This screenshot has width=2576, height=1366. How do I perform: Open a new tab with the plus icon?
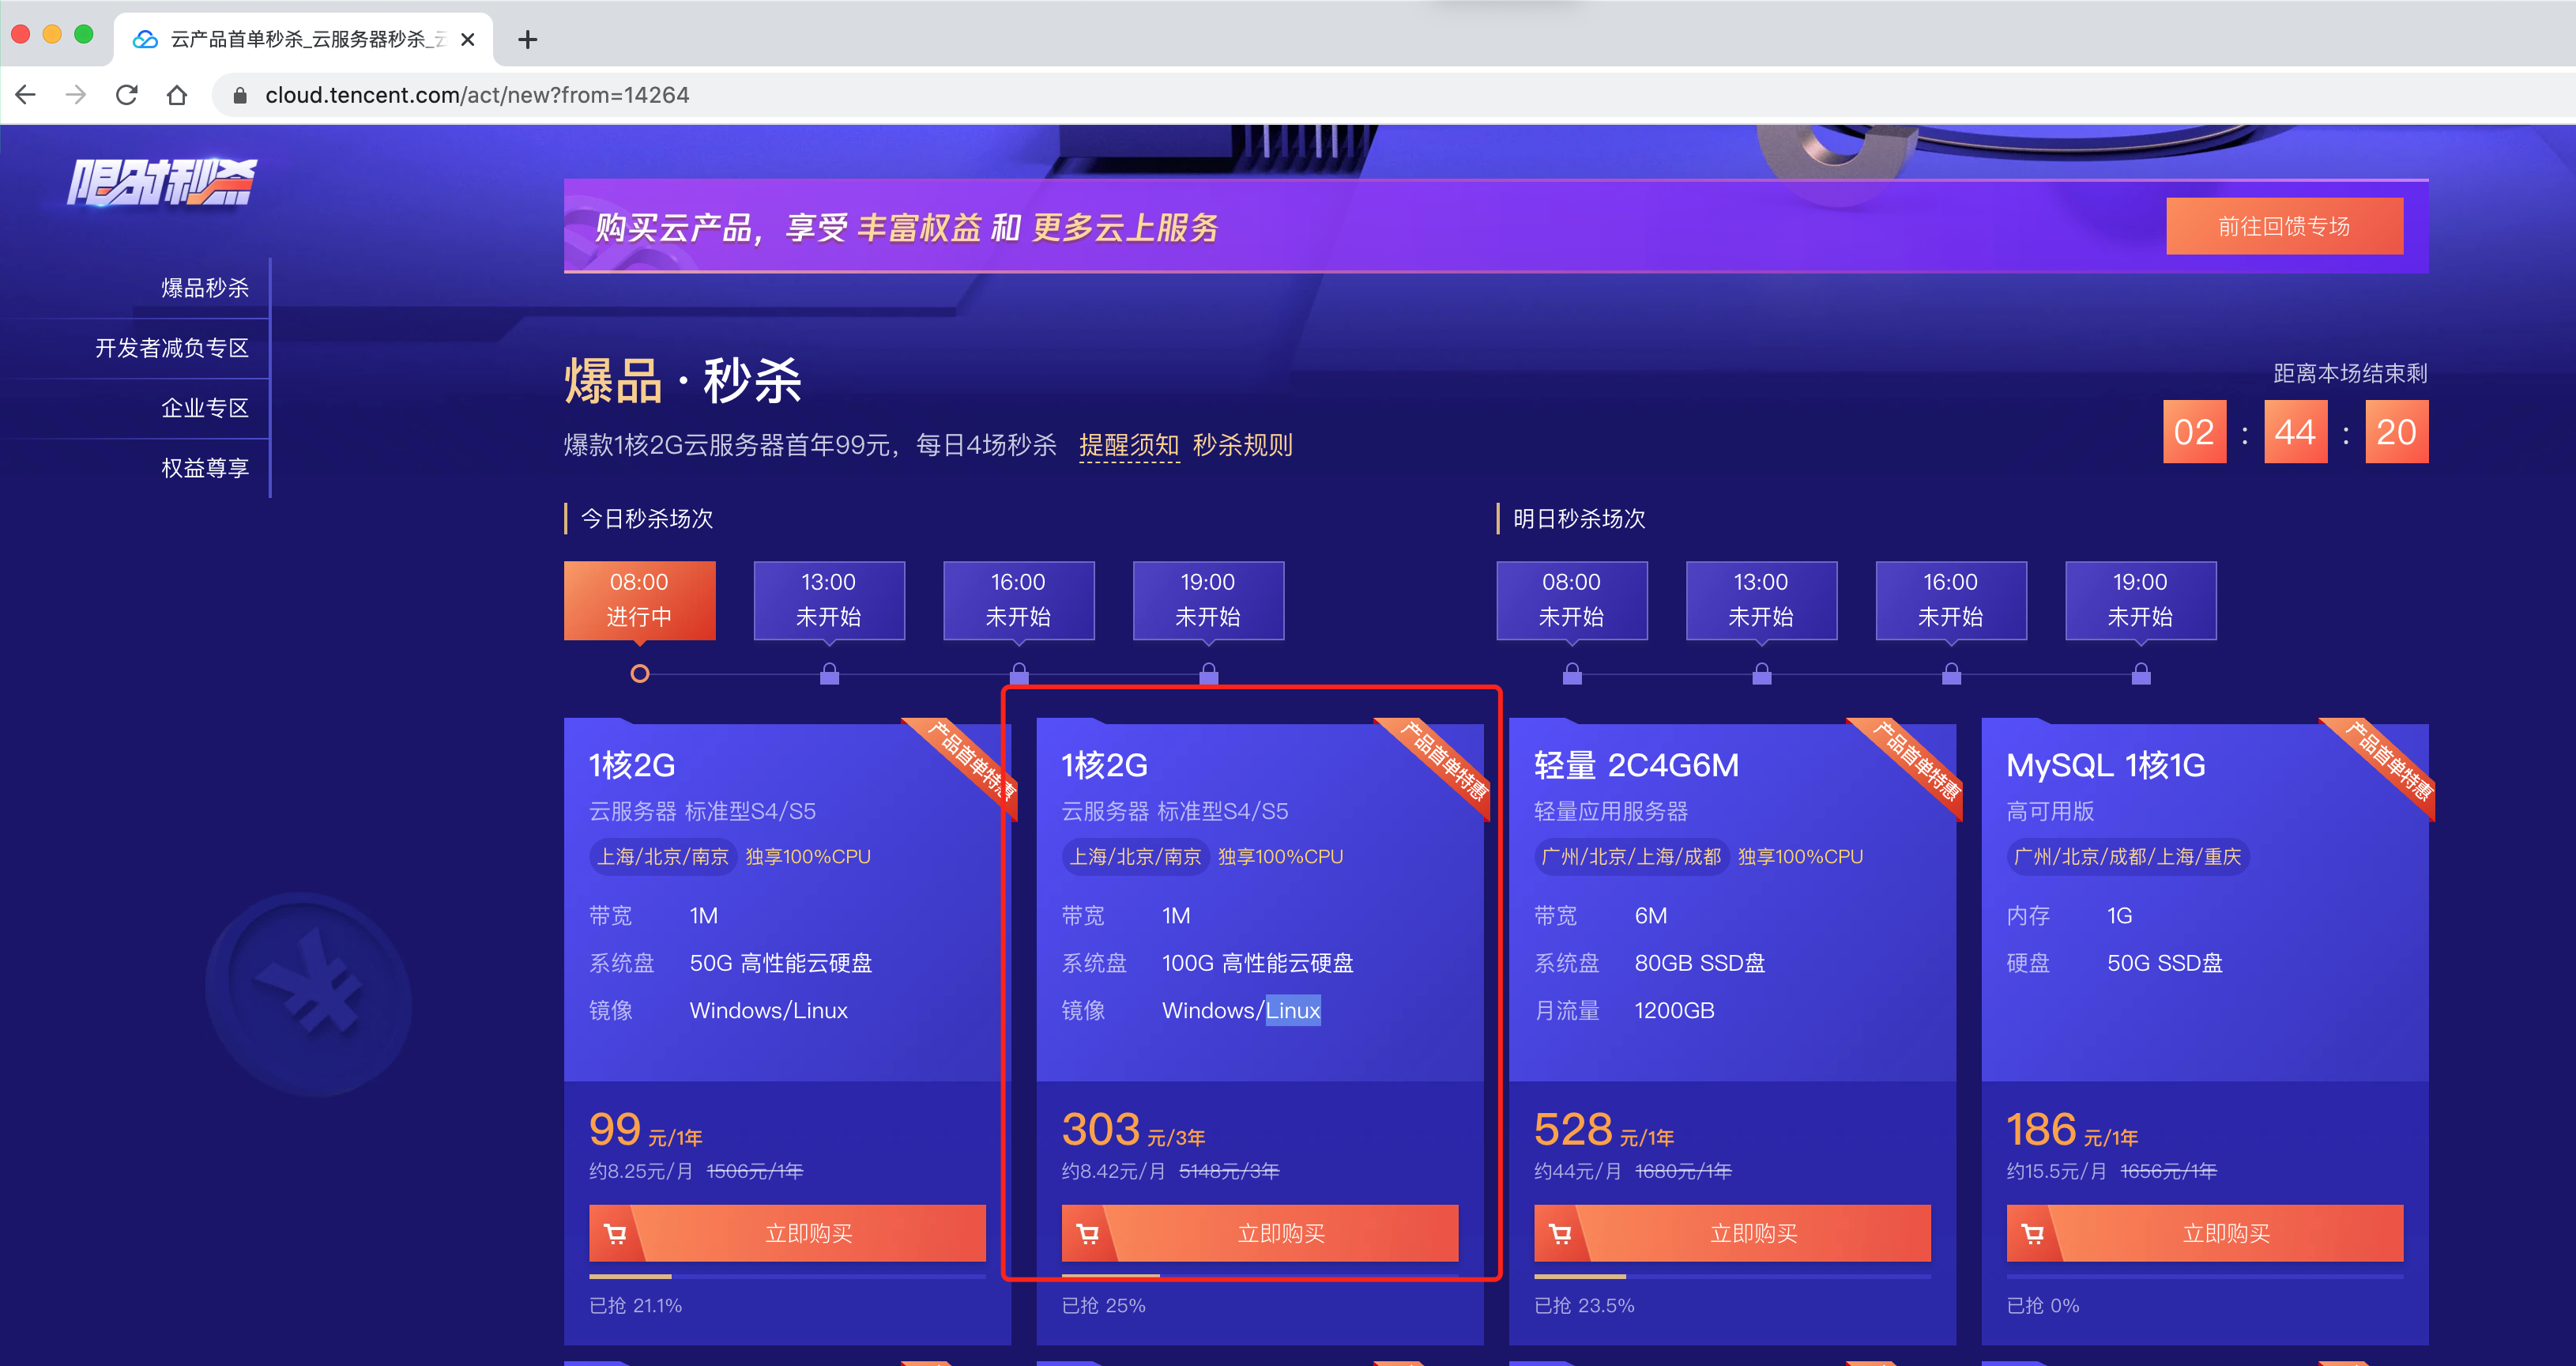click(x=528, y=40)
